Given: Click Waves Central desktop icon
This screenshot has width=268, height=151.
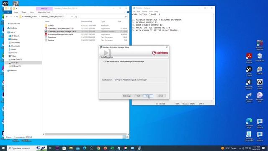Looking at the screenshot, I should 249,71.
